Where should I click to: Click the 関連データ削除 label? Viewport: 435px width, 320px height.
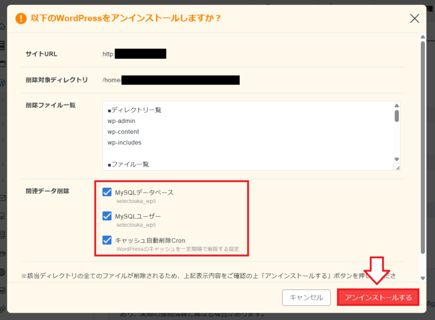[47, 191]
